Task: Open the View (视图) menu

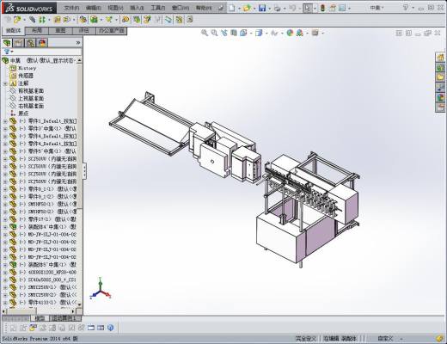Action: pyautogui.click(x=115, y=8)
